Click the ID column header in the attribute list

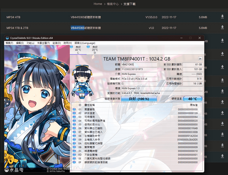(80, 105)
